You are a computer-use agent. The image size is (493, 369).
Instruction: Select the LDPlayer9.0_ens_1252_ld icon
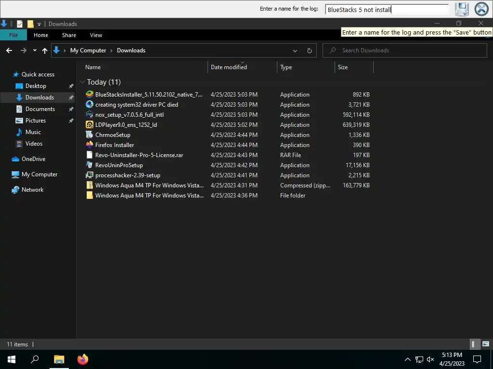tap(90, 124)
